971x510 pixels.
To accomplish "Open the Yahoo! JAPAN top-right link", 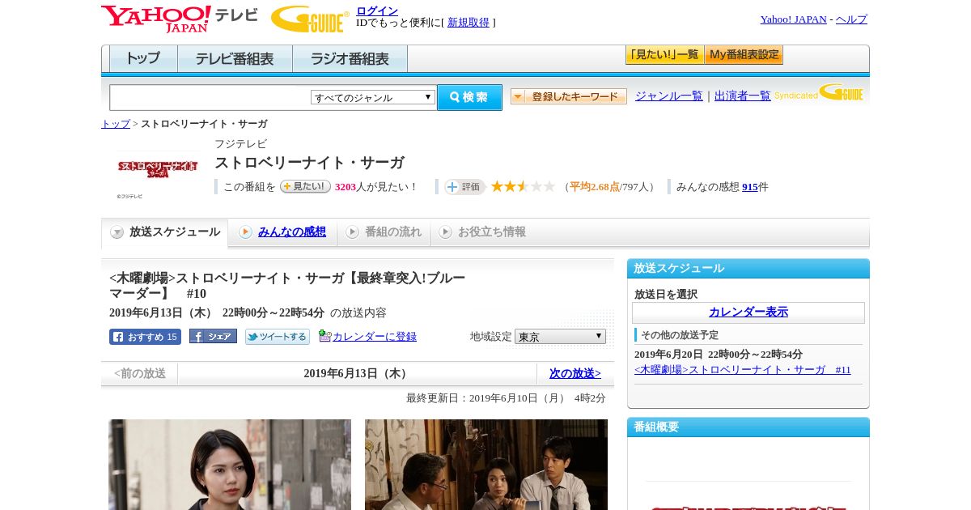I will (x=794, y=19).
